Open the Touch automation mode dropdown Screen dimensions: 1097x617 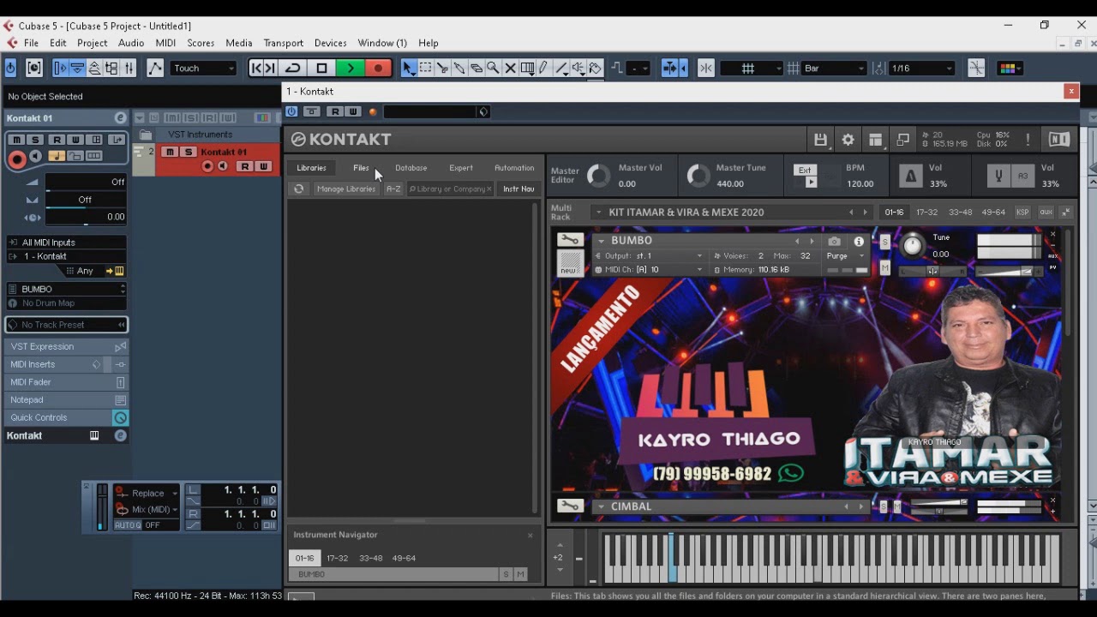[204, 69]
